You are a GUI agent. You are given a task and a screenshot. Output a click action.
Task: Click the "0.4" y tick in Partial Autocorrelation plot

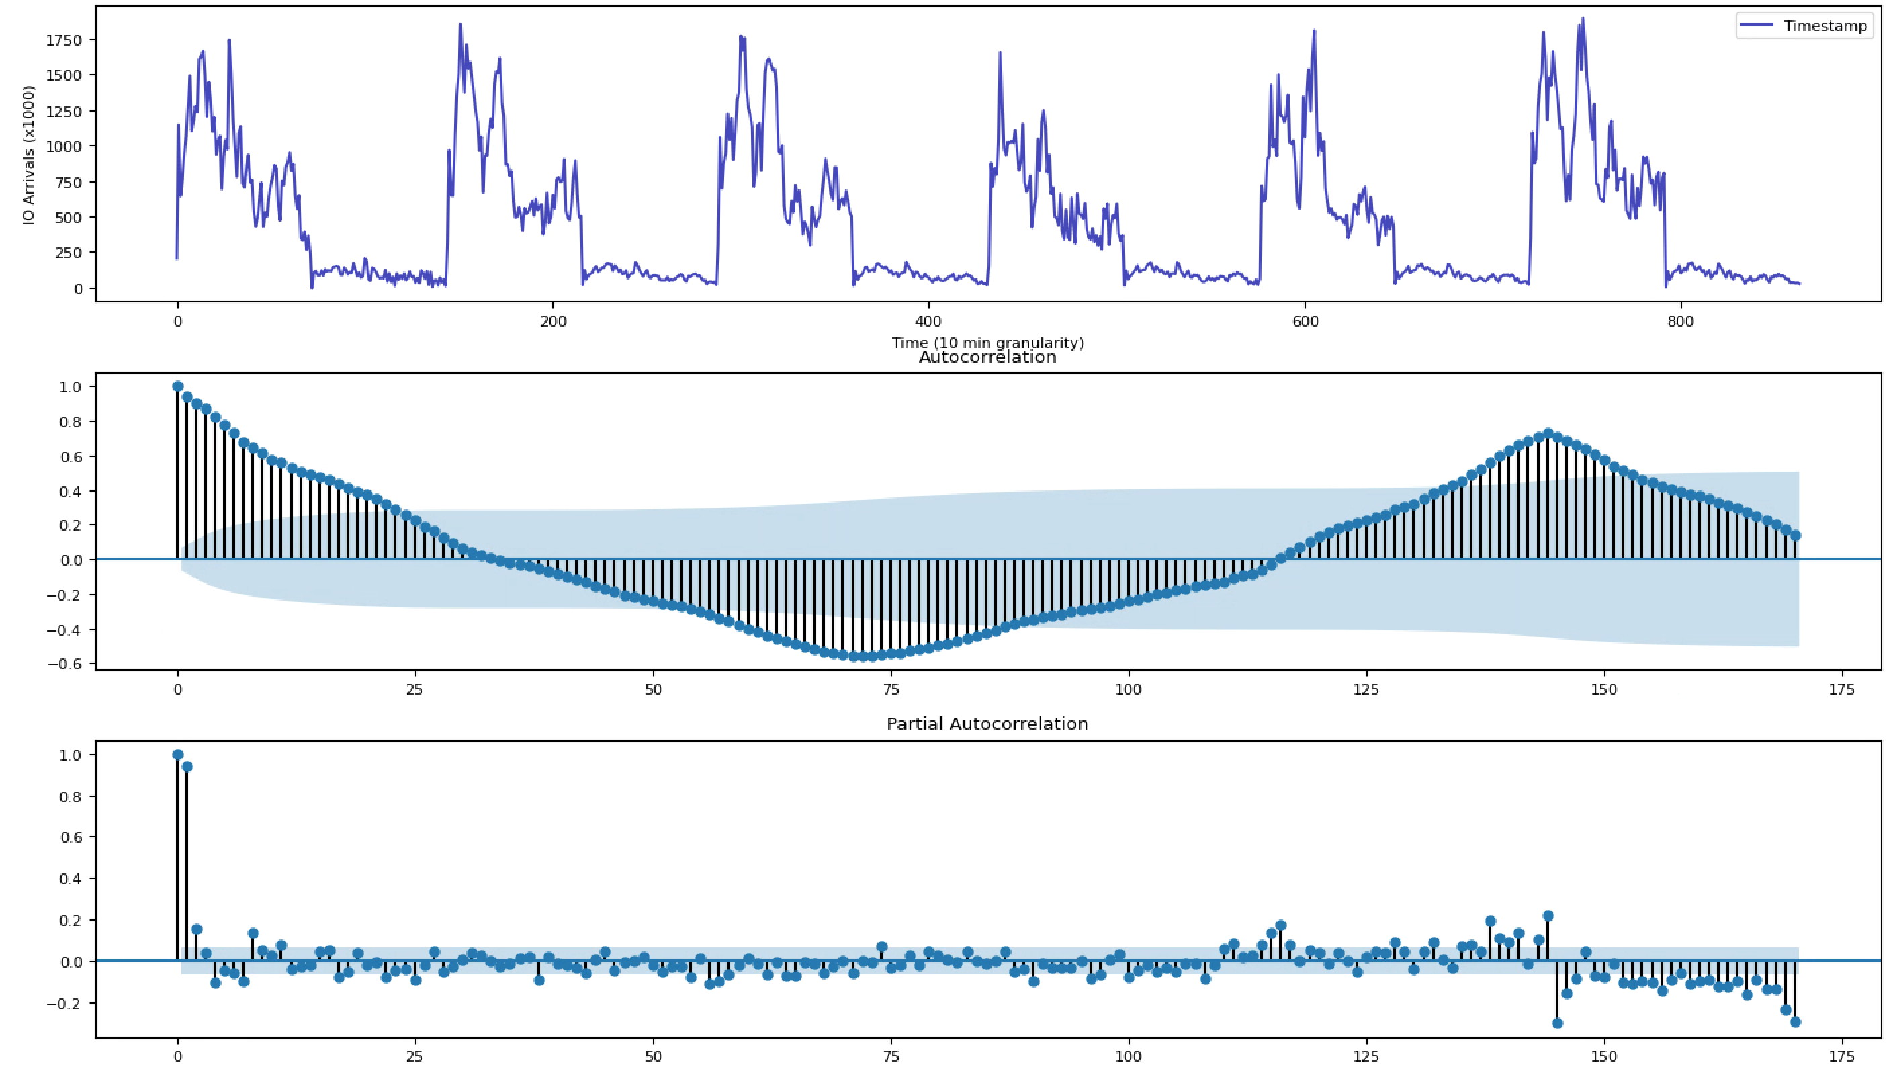coord(69,879)
